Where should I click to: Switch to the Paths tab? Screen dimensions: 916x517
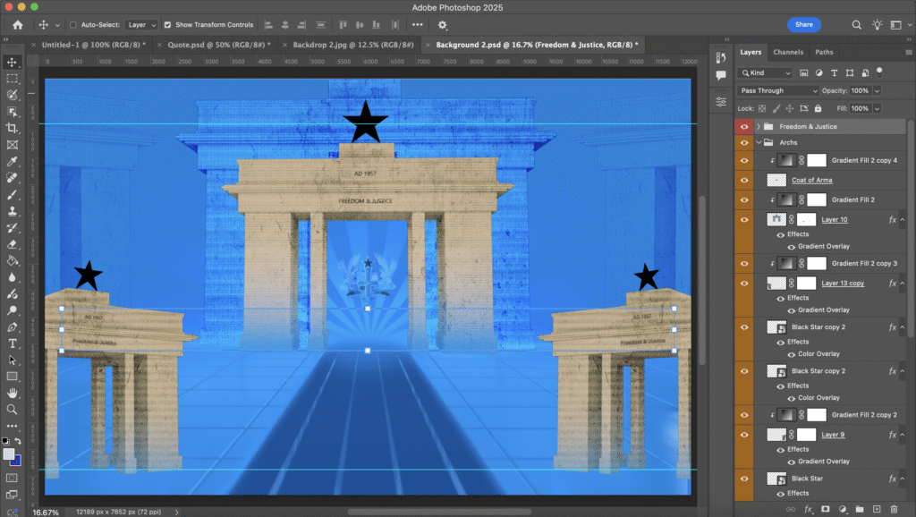824,52
